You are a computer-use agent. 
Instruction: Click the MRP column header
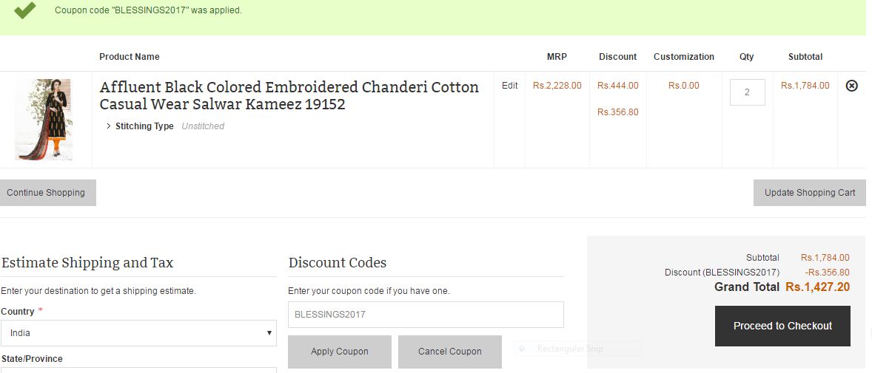pyautogui.click(x=557, y=57)
